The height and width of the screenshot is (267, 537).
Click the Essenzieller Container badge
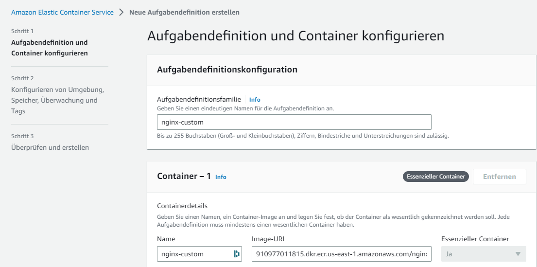pyautogui.click(x=435, y=177)
